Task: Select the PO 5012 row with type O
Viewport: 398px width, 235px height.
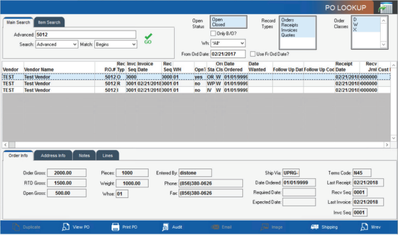Action: click(196, 77)
